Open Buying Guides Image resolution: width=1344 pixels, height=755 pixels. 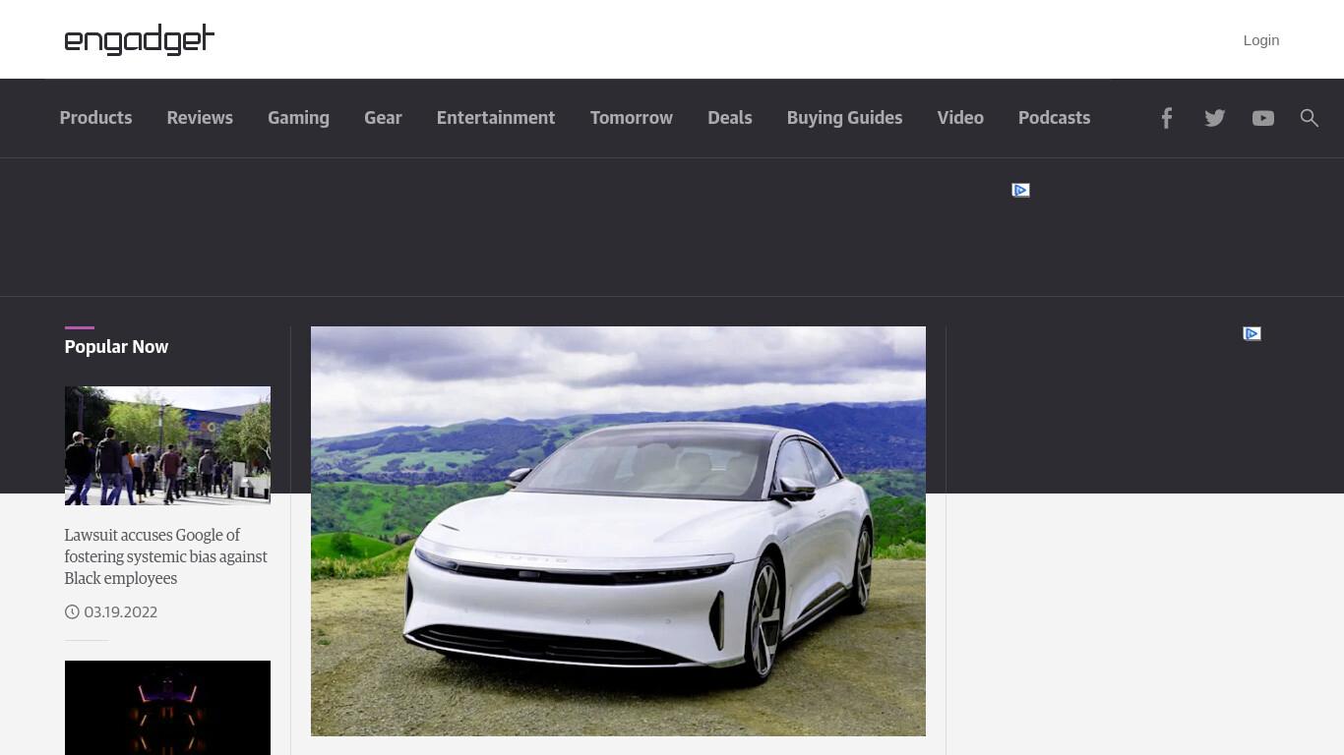click(844, 118)
